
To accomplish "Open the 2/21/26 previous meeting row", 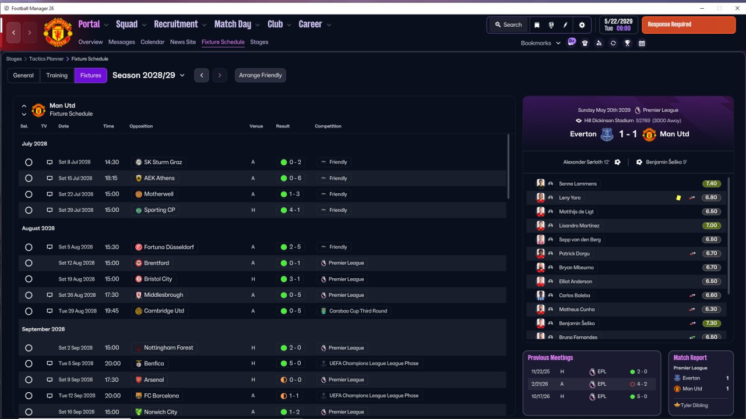I will (592, 384).
